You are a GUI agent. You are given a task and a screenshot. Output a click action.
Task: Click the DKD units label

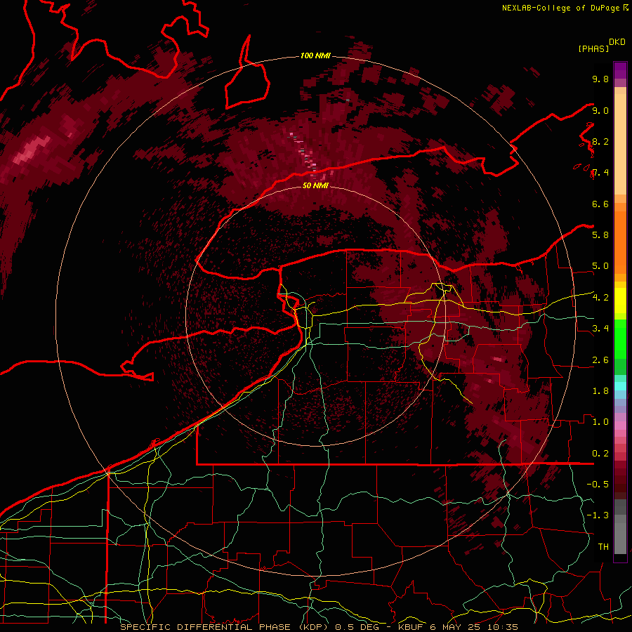pos(617,42)
